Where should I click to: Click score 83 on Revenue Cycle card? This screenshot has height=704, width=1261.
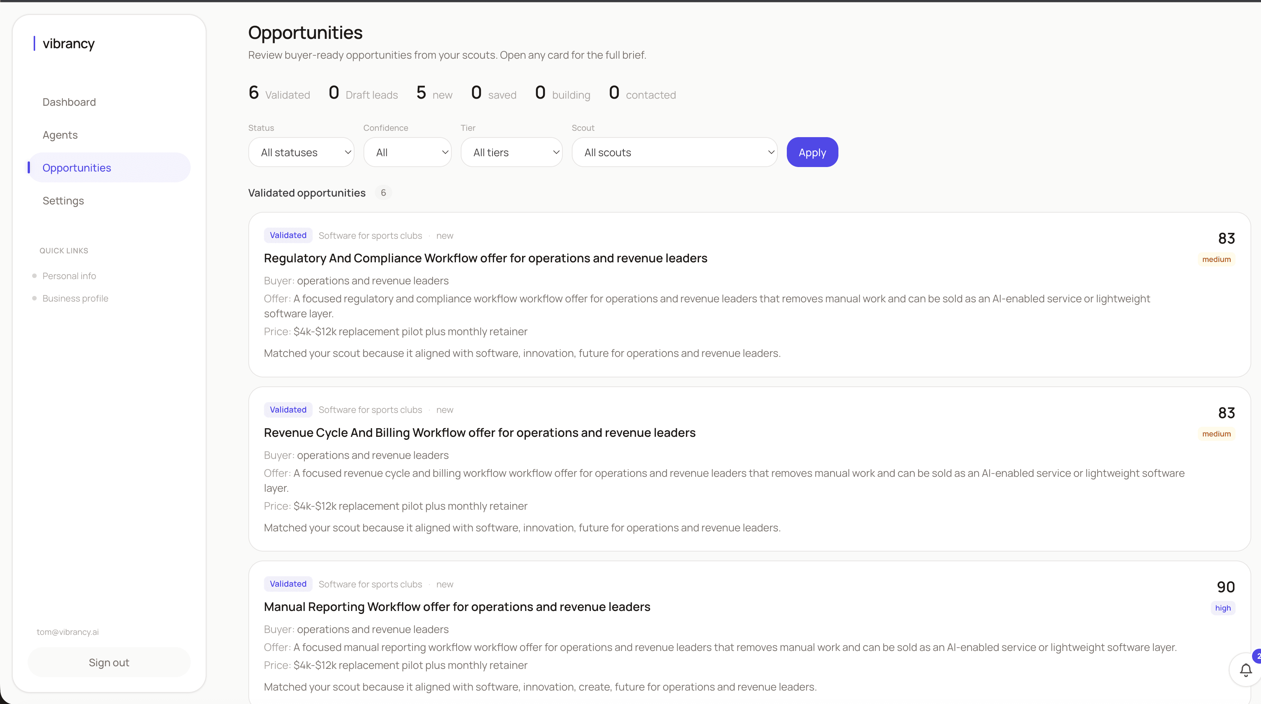pos(1226,413)
